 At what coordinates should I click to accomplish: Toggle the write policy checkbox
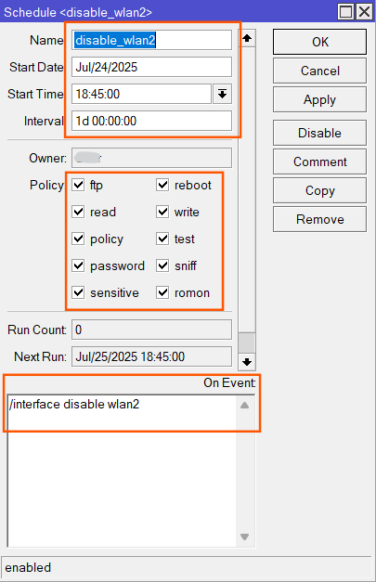(x=162, y=212)
